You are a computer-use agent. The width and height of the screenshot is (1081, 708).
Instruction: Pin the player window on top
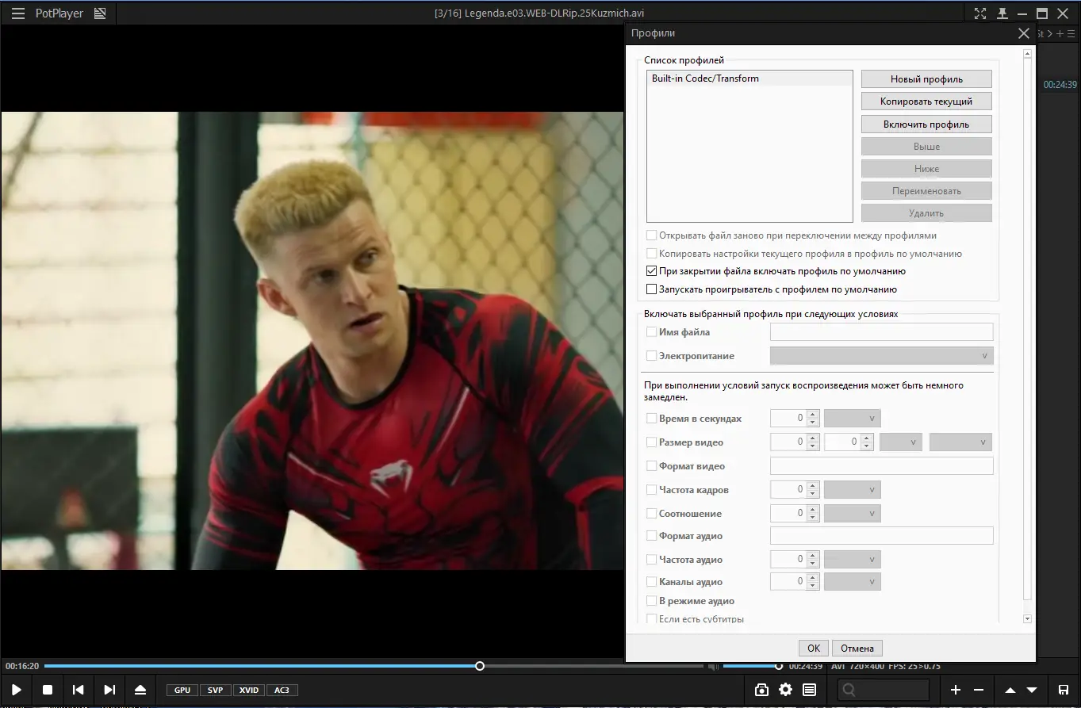[1002, 13]
